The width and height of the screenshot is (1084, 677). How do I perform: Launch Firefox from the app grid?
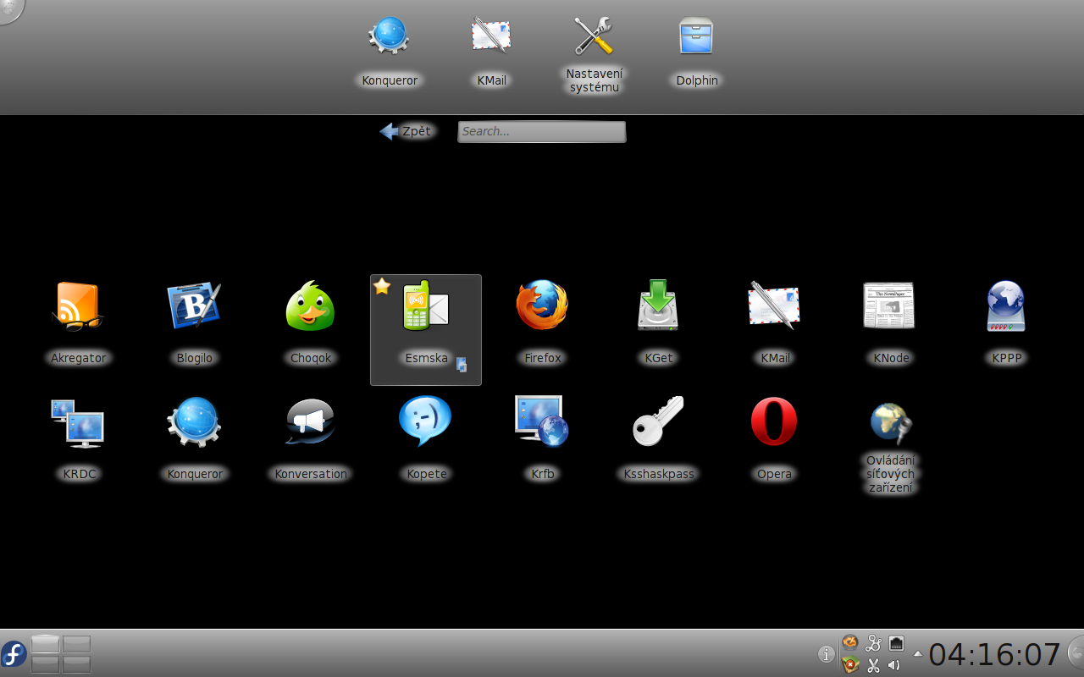coord(542,305)
